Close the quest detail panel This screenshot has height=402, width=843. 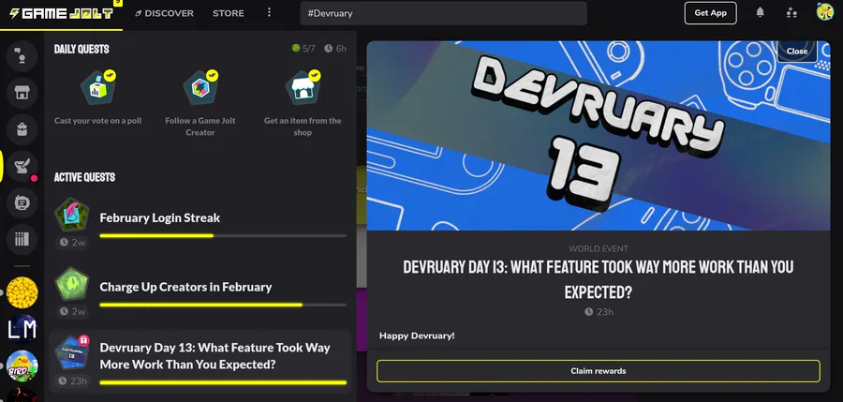pos(797,52)
